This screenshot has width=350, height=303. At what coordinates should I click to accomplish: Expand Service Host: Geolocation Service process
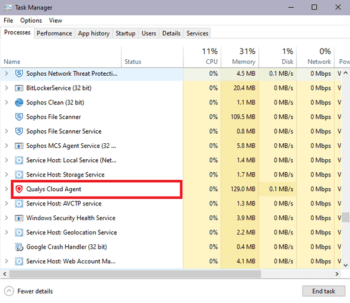[7, 233]
